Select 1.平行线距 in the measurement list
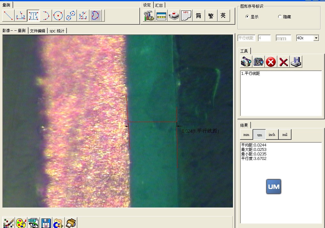 251,74
